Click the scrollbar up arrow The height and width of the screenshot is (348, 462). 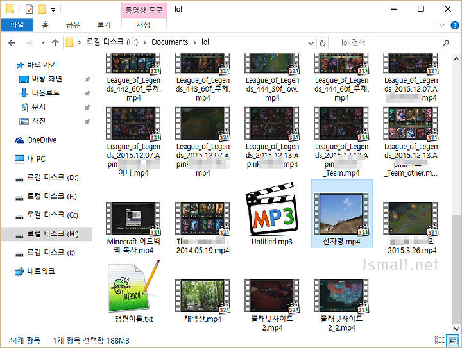pos(456,59)
